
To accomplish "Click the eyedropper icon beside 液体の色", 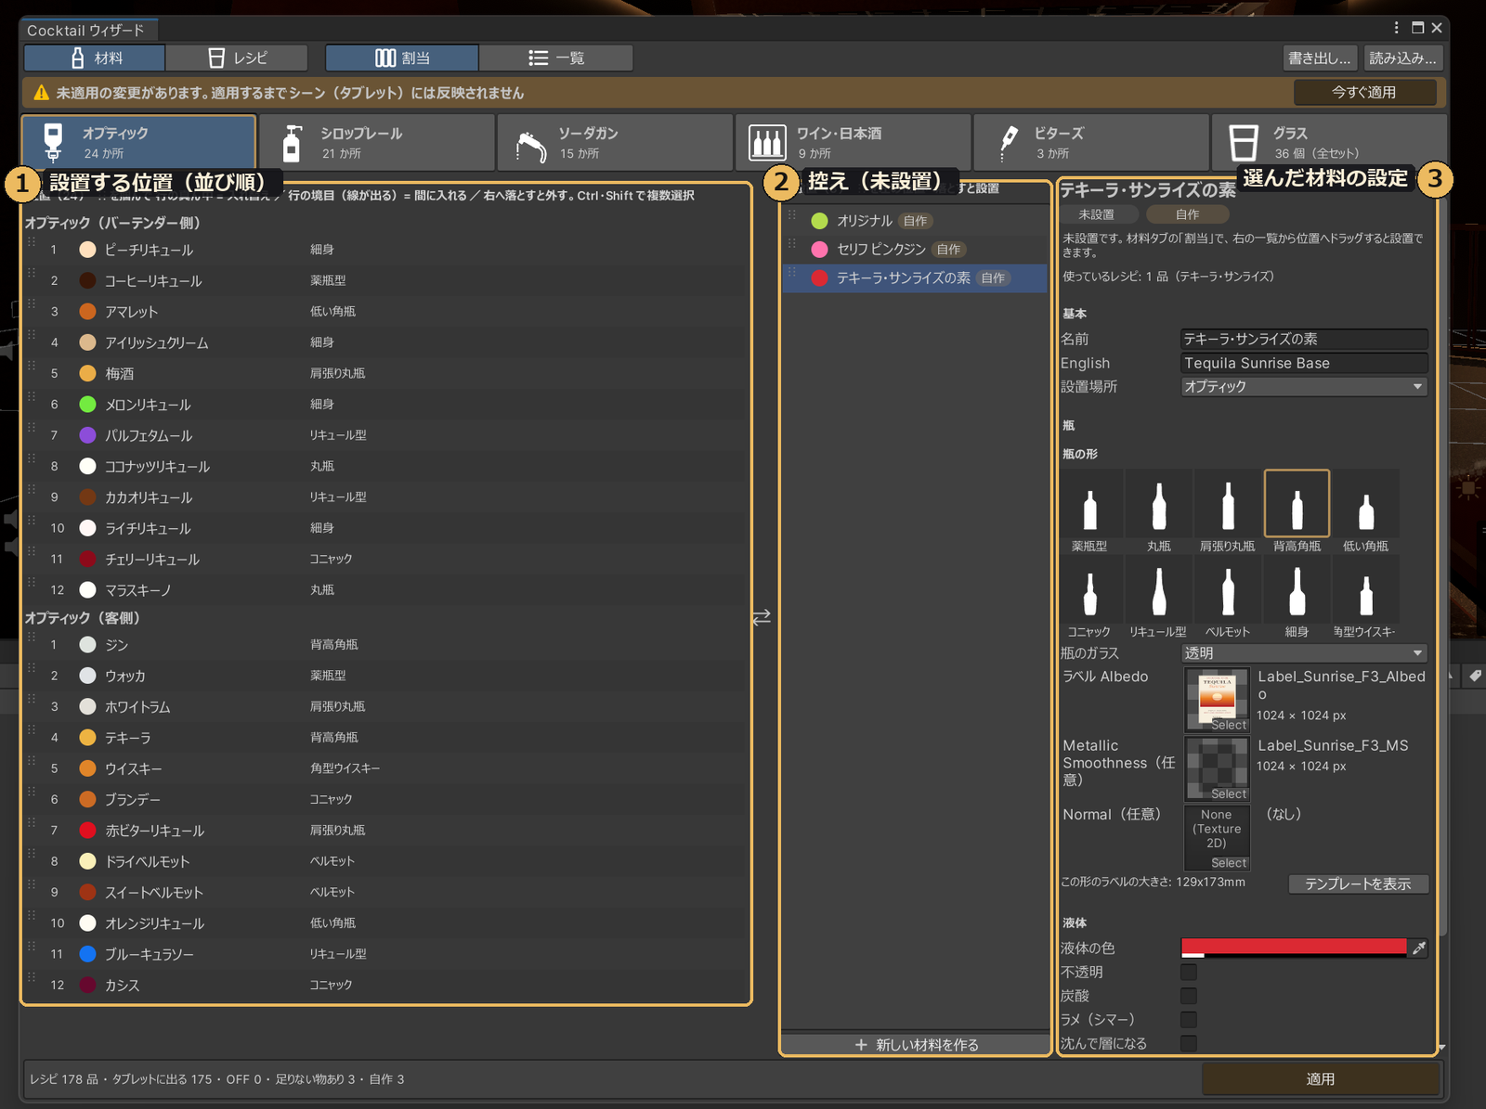I will point(1418,948).
